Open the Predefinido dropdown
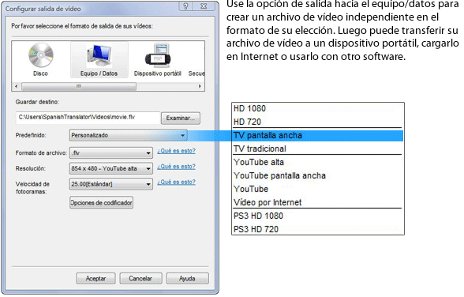This screenshot has height=297, width=464. point(128,135)
